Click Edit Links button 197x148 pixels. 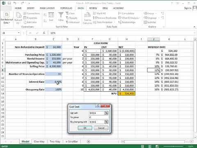[x=30, y=22]
